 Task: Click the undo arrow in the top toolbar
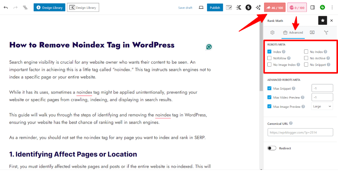click(x=6, y=8)
